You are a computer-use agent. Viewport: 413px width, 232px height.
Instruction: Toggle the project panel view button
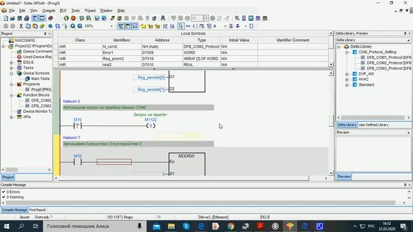(35, 18)
